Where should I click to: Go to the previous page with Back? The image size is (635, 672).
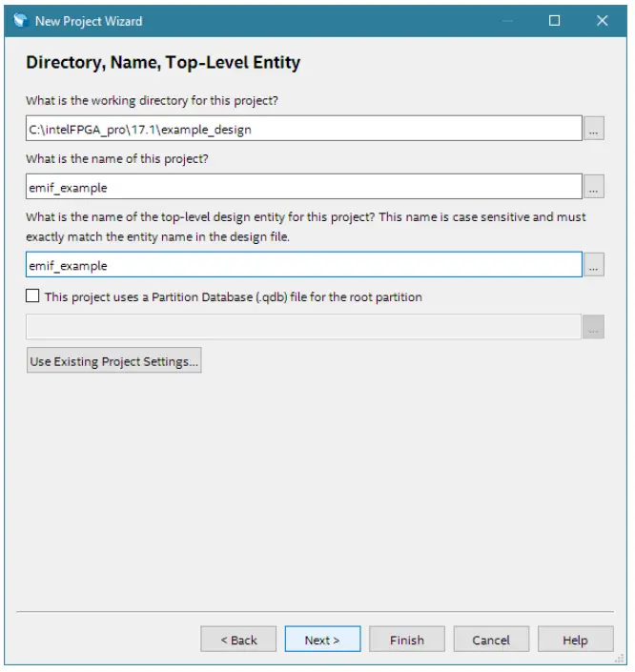[x=238, y=640]
